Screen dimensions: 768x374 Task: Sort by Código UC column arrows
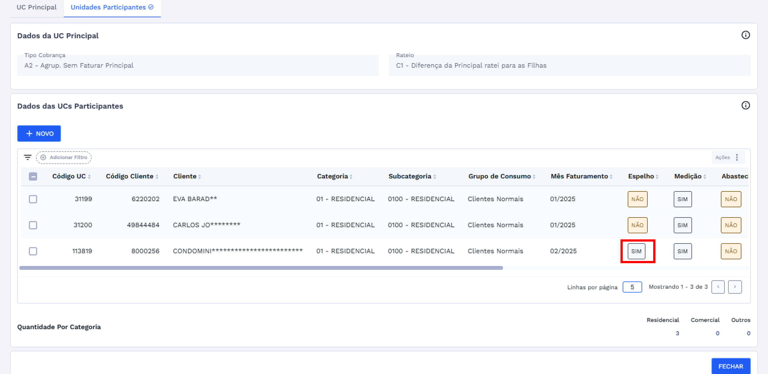(x=89, y=177)
